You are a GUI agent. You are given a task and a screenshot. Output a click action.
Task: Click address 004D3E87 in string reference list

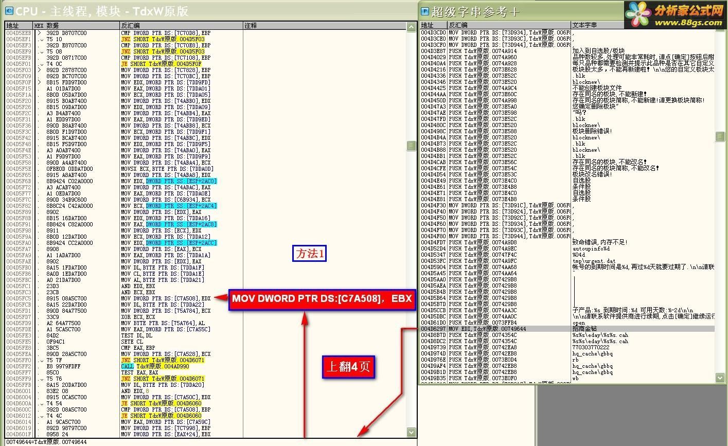click(433, 51)
